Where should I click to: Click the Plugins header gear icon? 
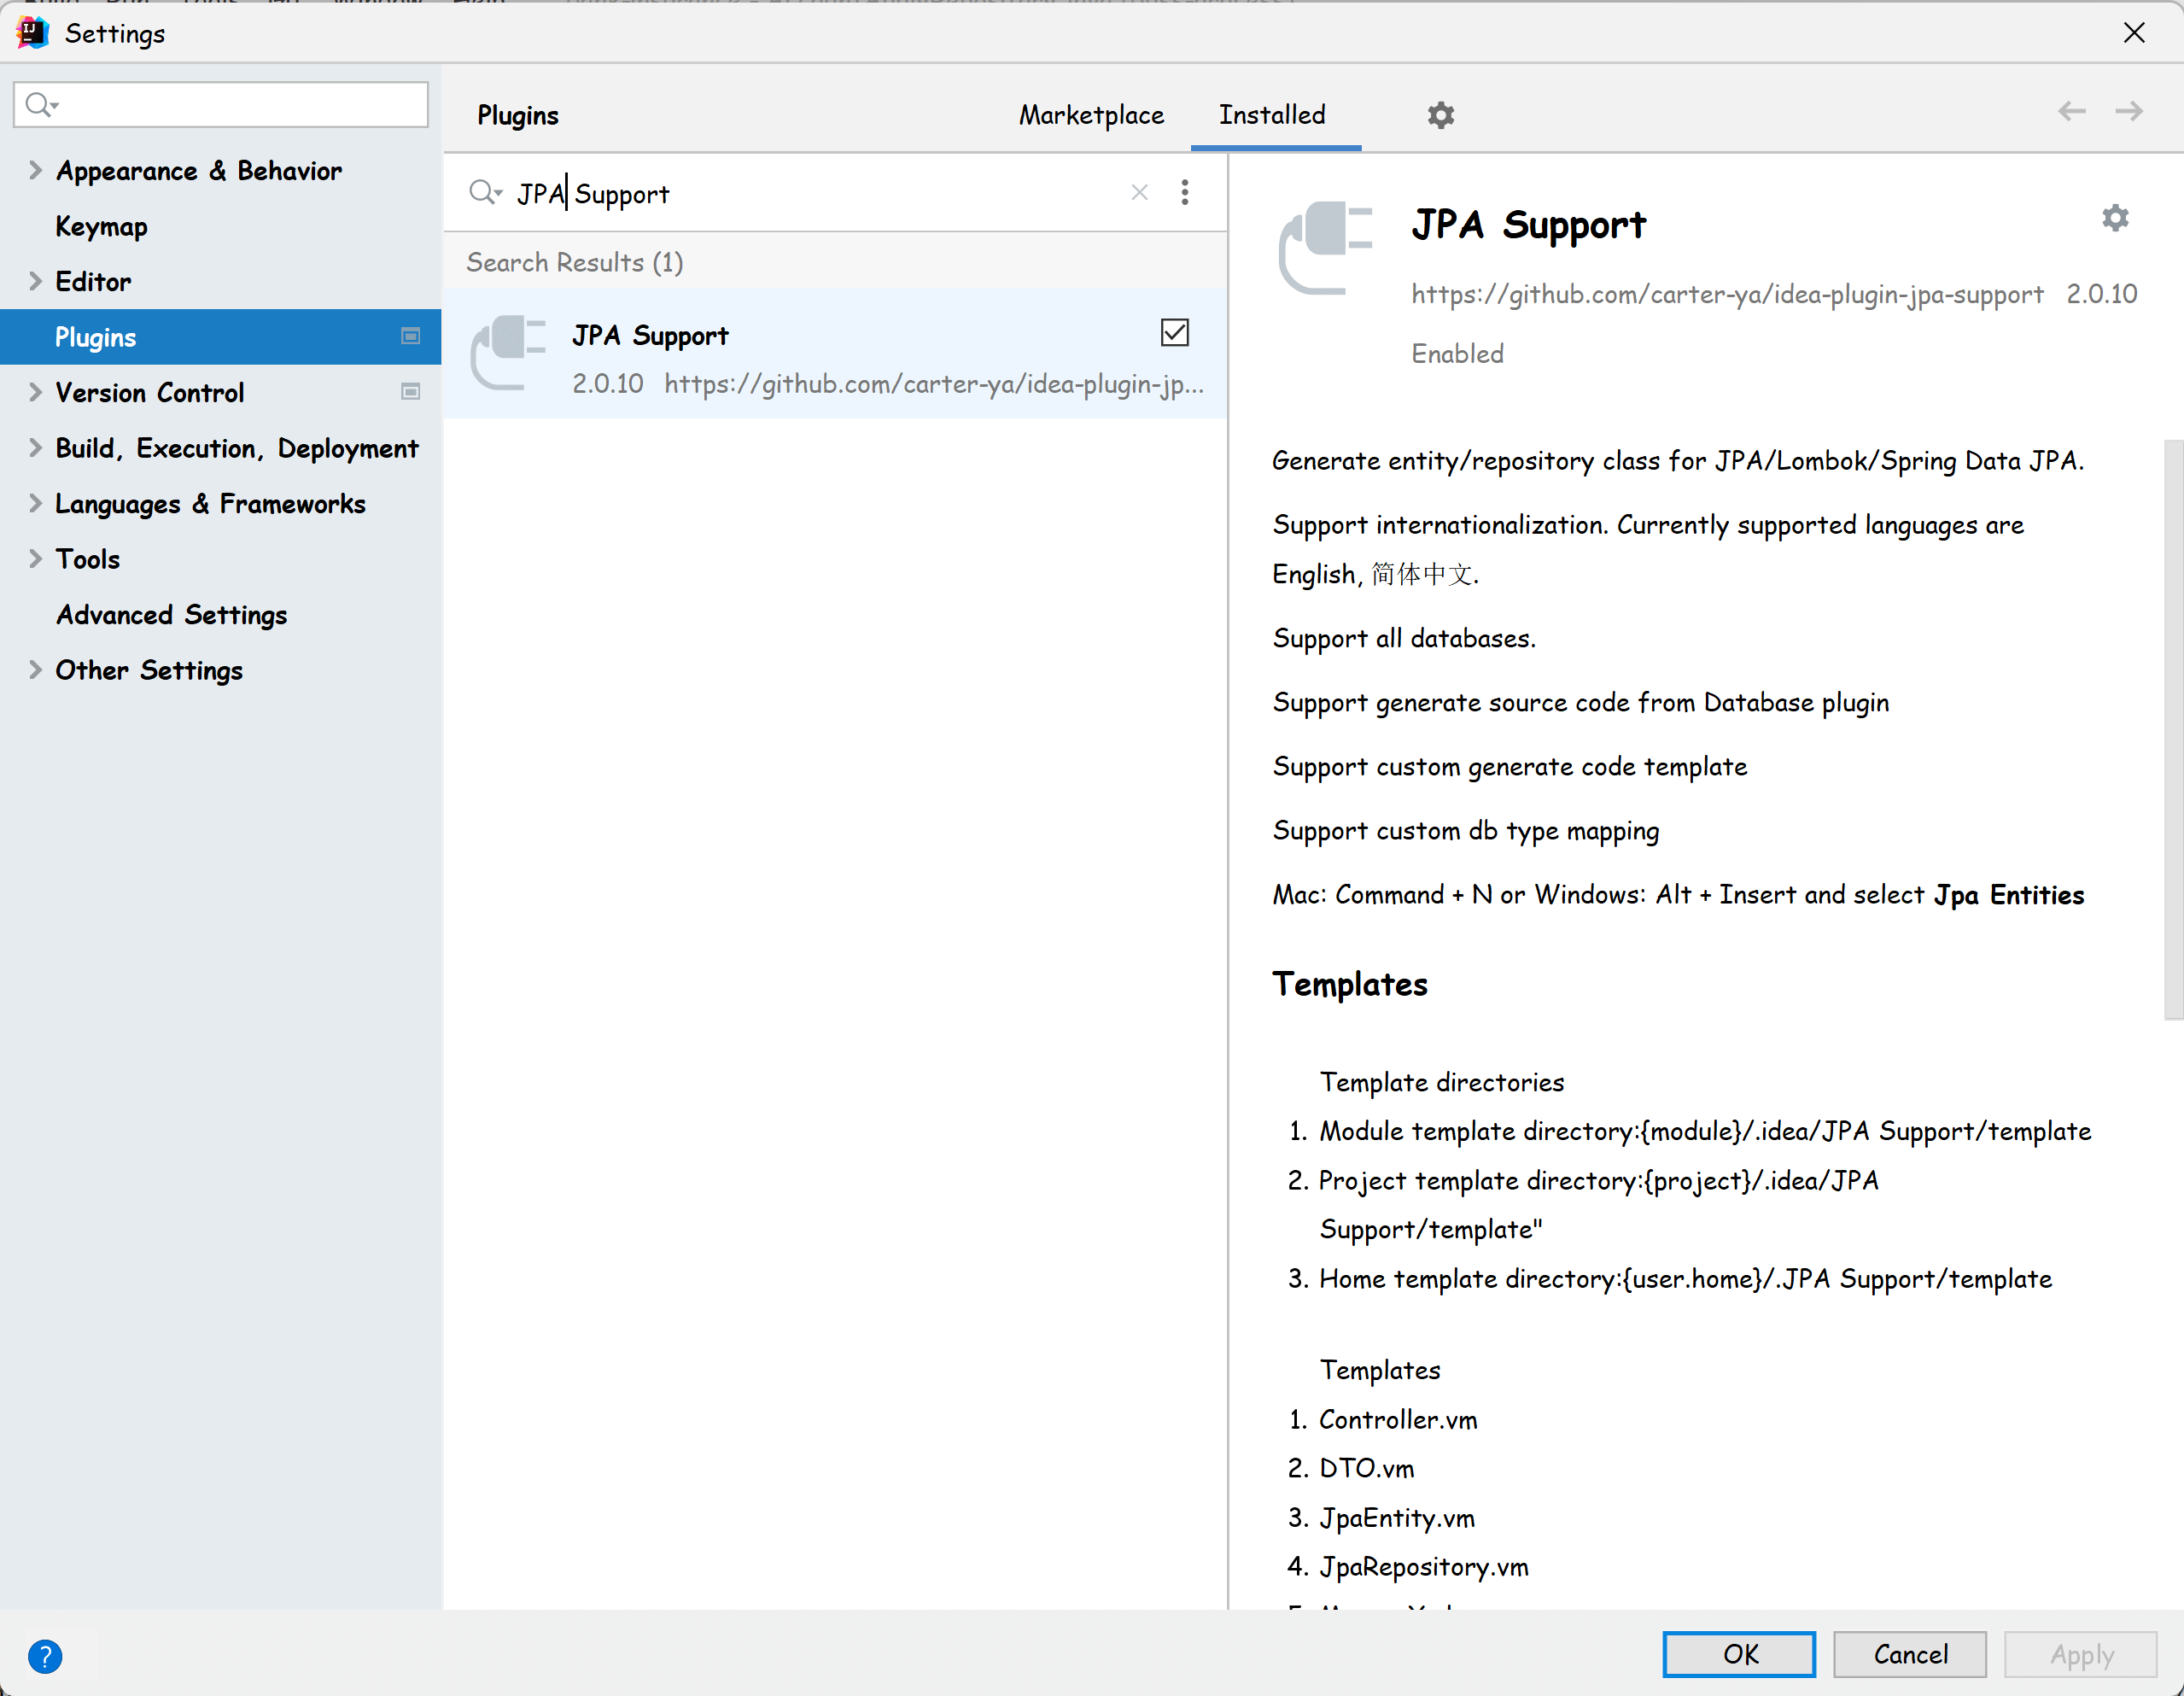click(1440, 115)
